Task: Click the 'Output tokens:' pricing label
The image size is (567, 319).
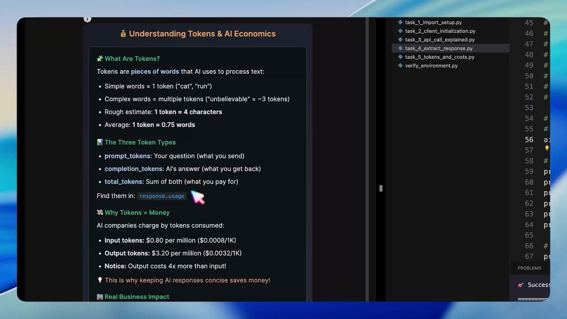Action: [x=127, y=253]
